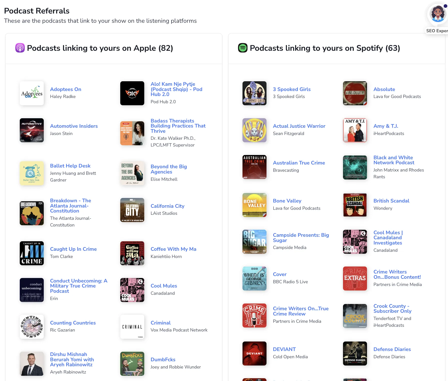Open Beyond the Big Agencies cover
448x381 pixels.
click(132, 173)
